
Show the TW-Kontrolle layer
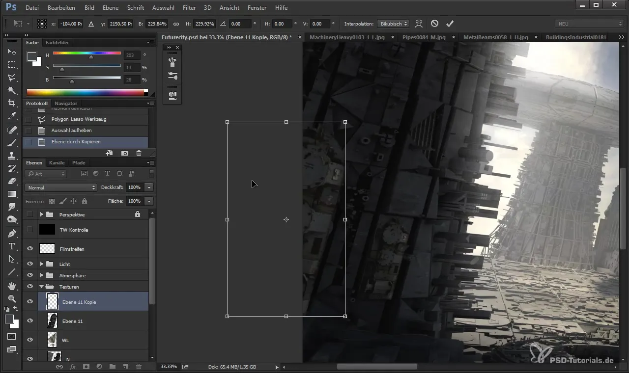(x=30, y=229)
